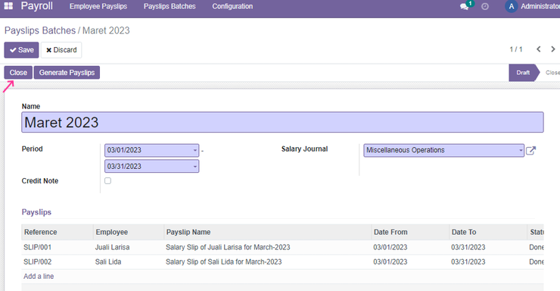
Task: Toggle the Credit Note checkbox
Action: (107, 181)
